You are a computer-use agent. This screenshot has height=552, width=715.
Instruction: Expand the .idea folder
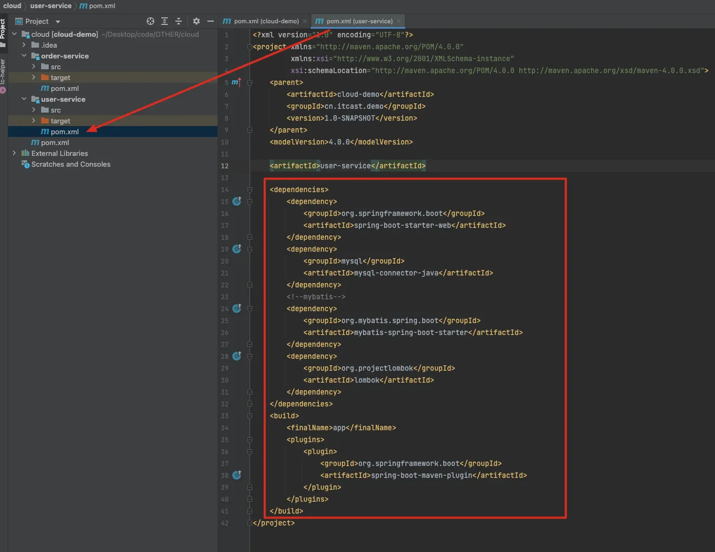pos(24,45)
